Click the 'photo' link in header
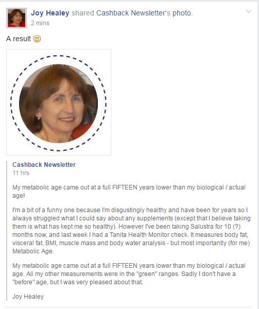Viewport: 259px width, 309px height. (182, 13)
